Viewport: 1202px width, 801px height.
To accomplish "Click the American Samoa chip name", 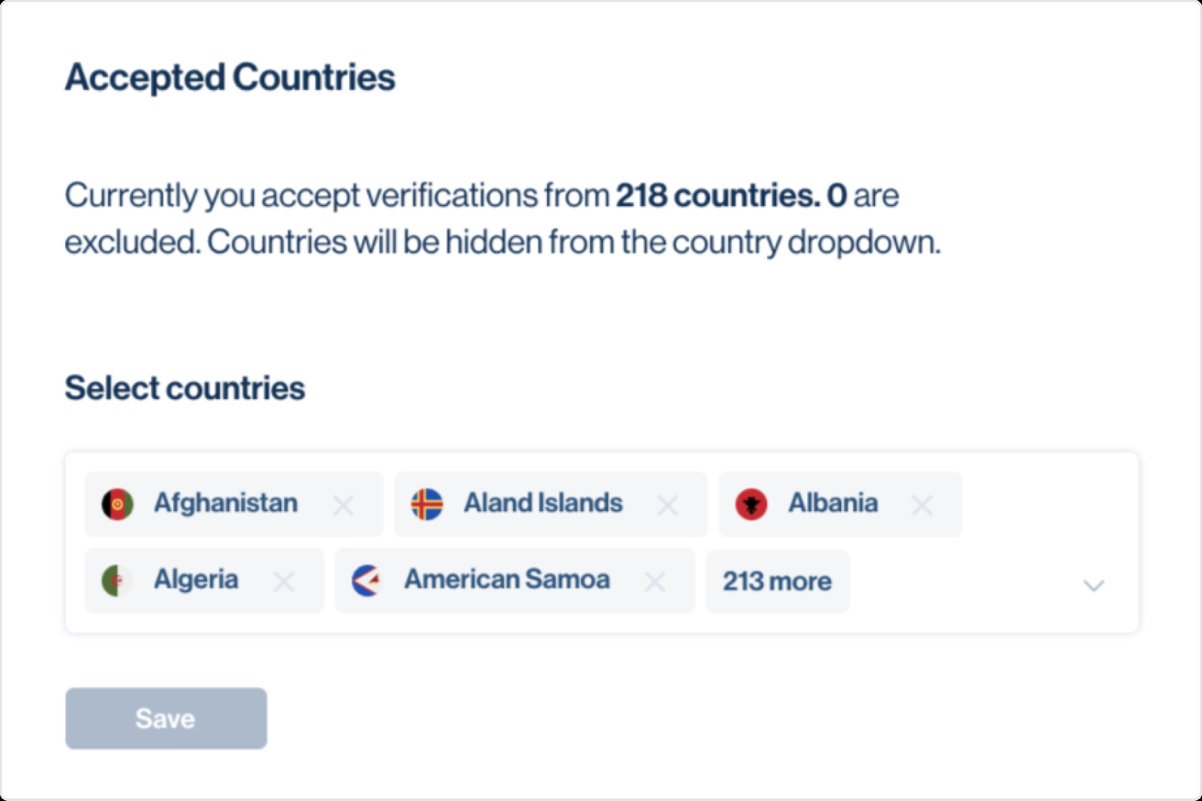I will tap(507, 579).
